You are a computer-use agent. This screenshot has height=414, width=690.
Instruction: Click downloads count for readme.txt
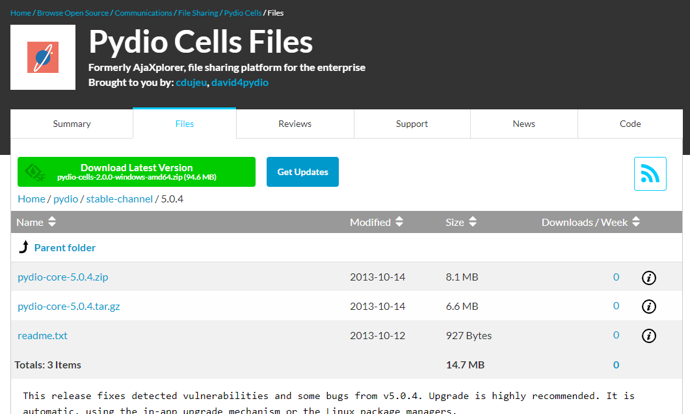pos(616,335)
